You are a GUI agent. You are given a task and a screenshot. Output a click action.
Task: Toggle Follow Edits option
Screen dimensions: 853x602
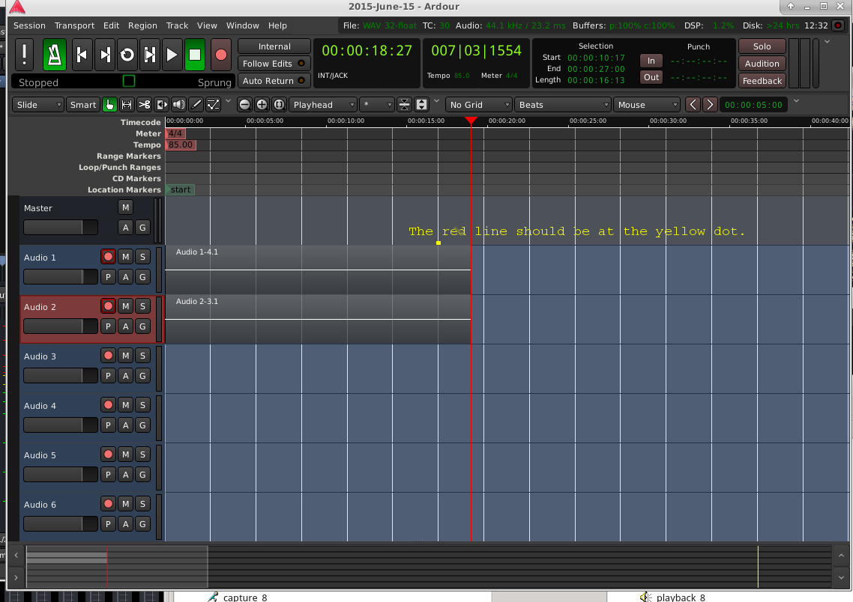pos(274,64)
